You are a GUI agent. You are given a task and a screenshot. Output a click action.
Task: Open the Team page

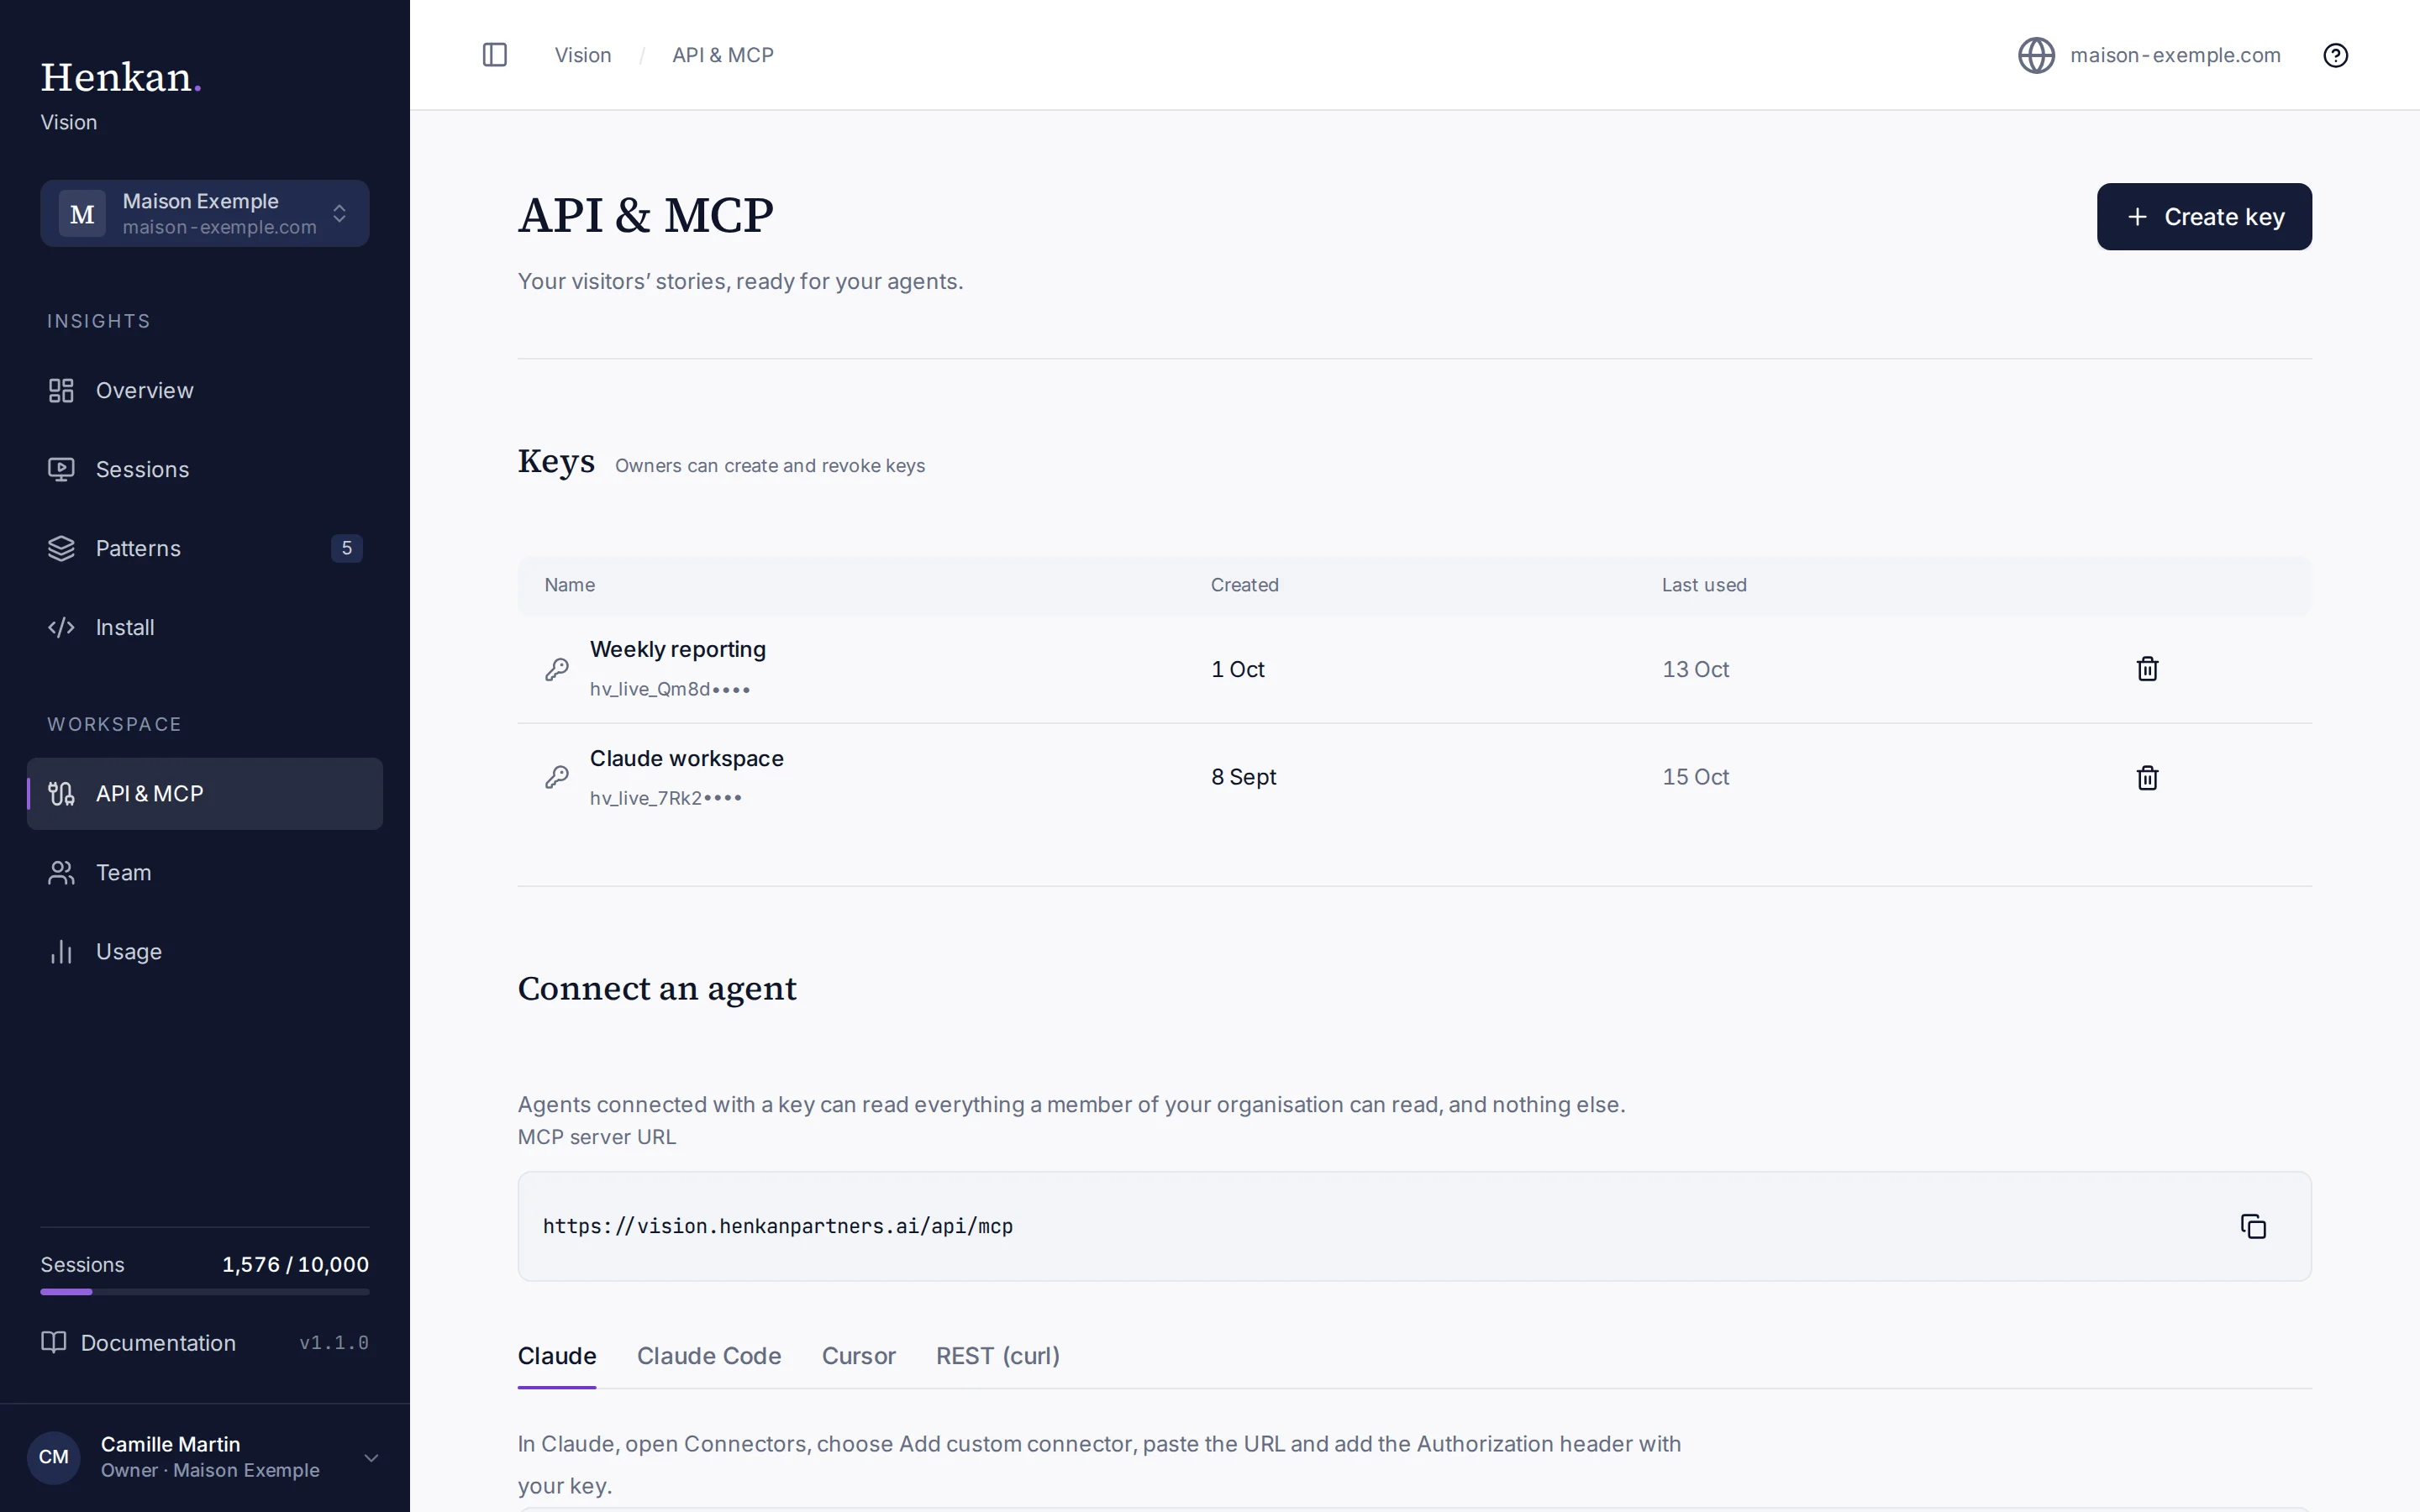[x=205, y=872]
